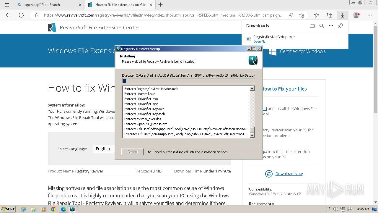
Task: Open the Read aloud icon in address bar
Action: [291, 15]
